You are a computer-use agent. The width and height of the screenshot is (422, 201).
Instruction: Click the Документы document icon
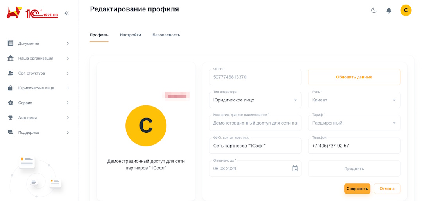pos(11,43)
